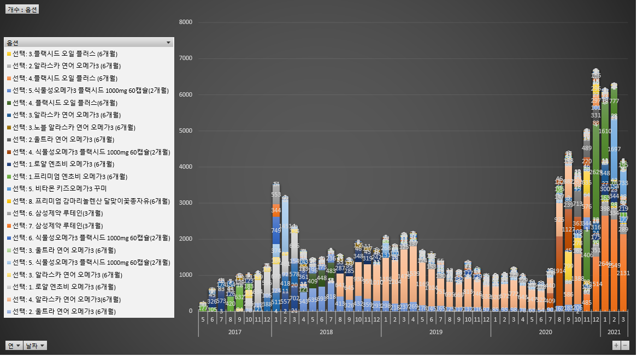Select legend entry '선택: 4. 알라스카 연어 오메가3(6개월)'

click(x=67, y=300)
